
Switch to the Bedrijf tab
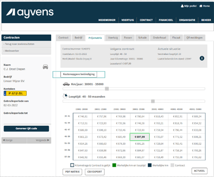78,38
